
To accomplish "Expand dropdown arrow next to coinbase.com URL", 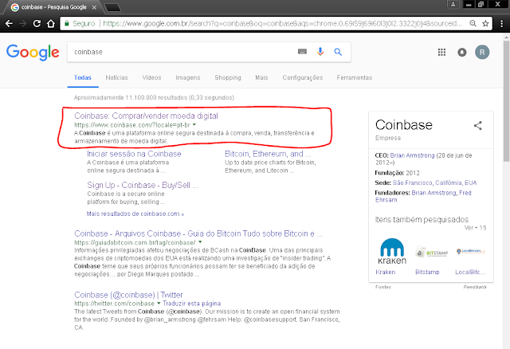I will click(x=194, y=124).
